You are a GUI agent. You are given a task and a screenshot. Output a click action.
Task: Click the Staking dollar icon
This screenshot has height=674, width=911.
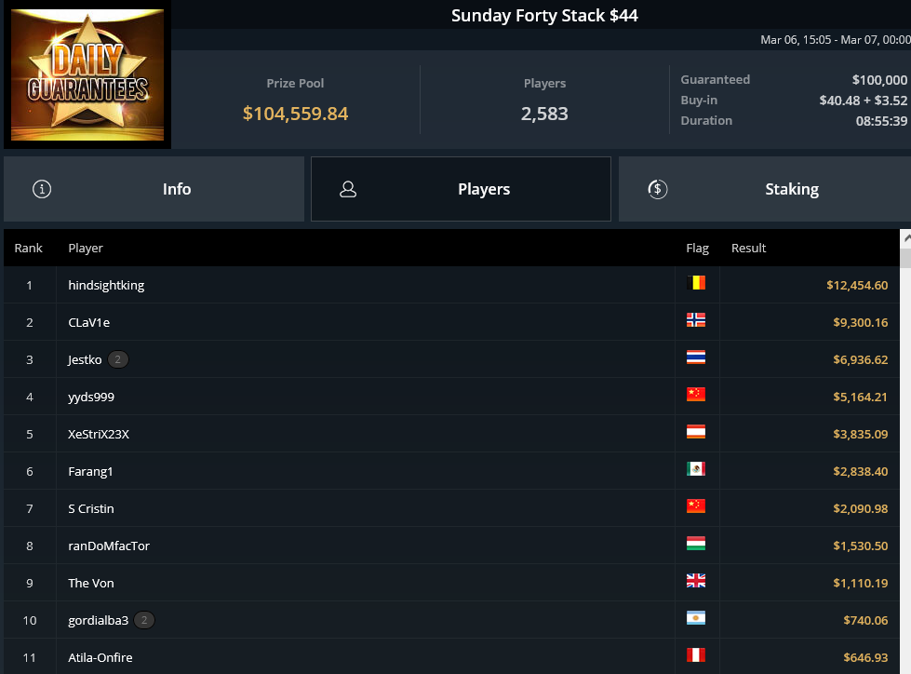(658, 189)
